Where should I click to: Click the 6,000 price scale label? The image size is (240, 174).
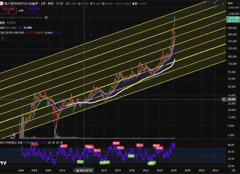231,135
